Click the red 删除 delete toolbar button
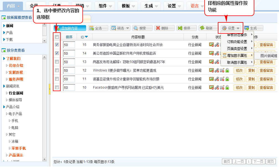Screen dimensions: 279x167 point(164,28)
